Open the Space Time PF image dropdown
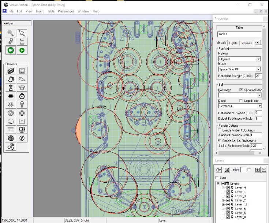 (x=258, y=69)
